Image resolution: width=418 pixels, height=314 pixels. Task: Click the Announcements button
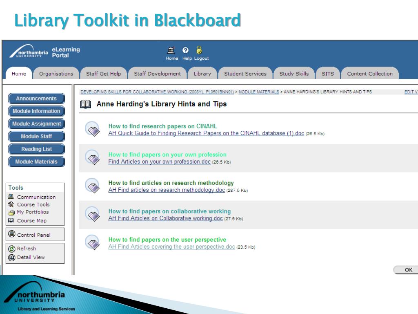click(36, 98)
